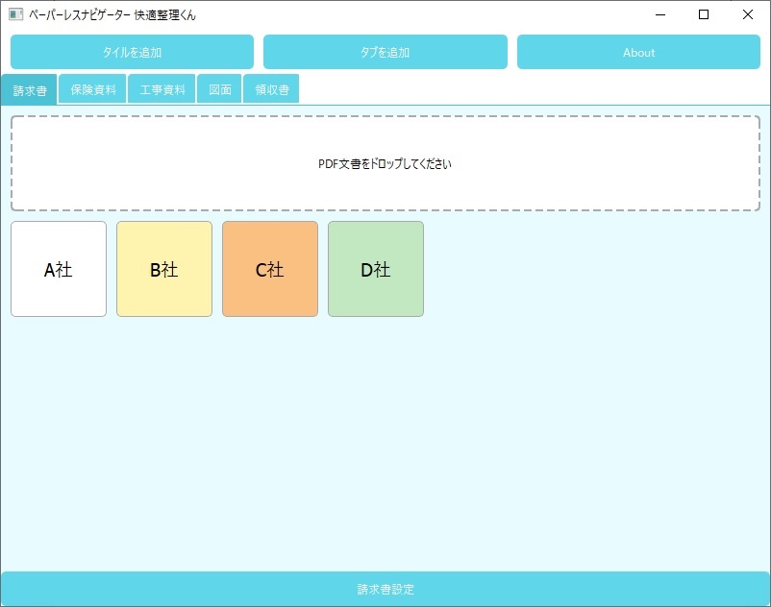The image size is (771, 607).
Task: Click the yellow B社 colored tile
Action: point(163,269)
